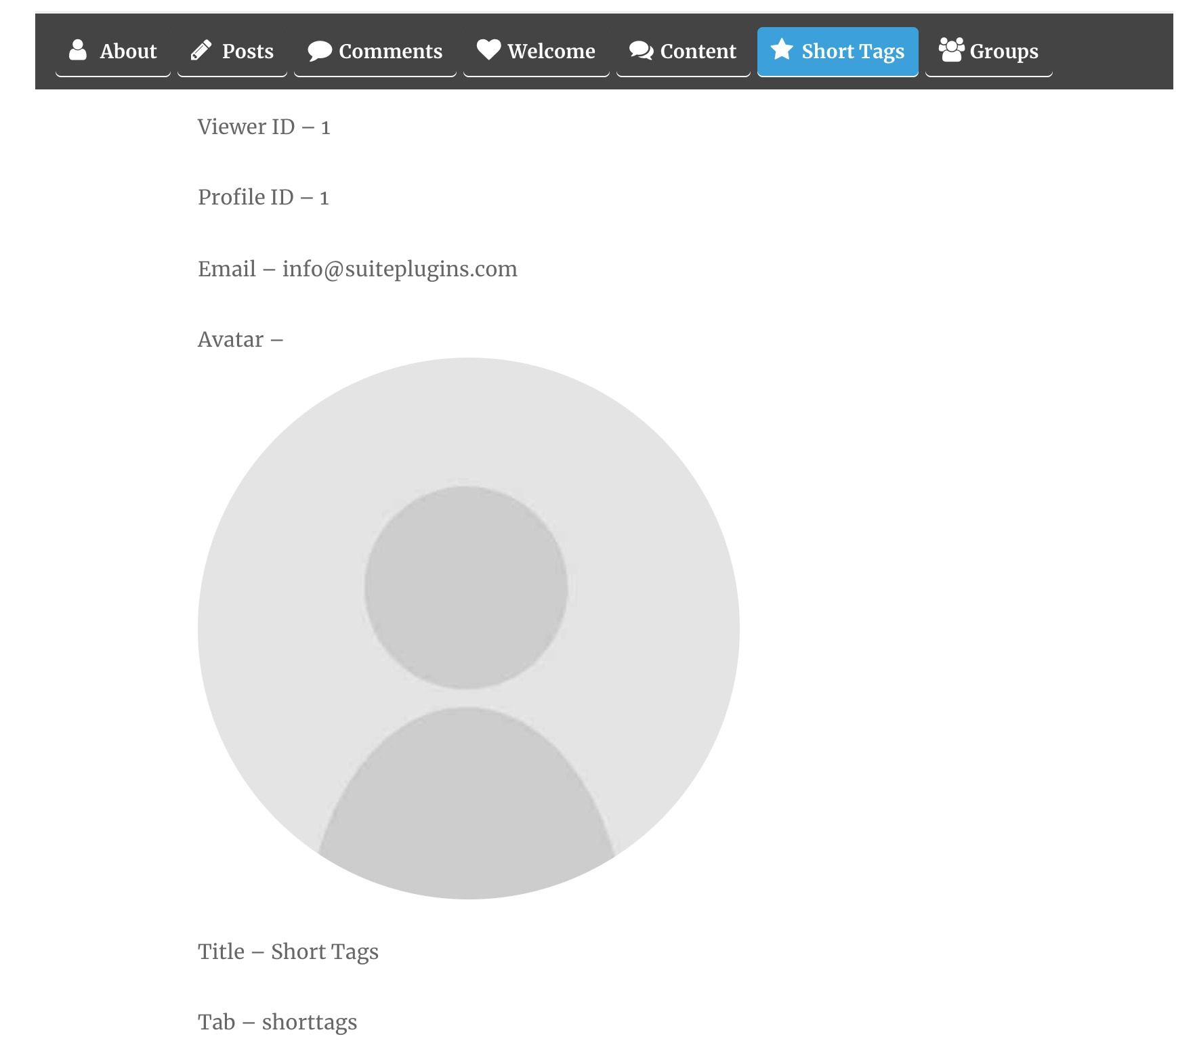Switch to the Posts tab
1195x1043 pixels.
[x=232, y=52]
